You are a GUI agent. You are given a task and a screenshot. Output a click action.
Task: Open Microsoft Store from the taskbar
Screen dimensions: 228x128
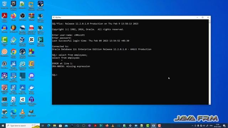[60, 126]
